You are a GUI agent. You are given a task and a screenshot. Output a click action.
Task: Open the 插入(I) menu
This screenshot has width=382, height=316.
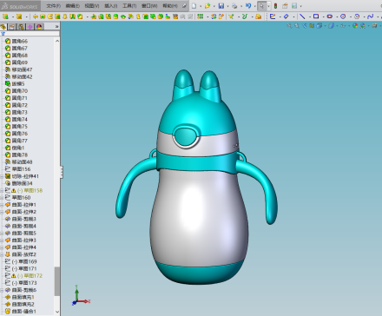tap(111, 6)
